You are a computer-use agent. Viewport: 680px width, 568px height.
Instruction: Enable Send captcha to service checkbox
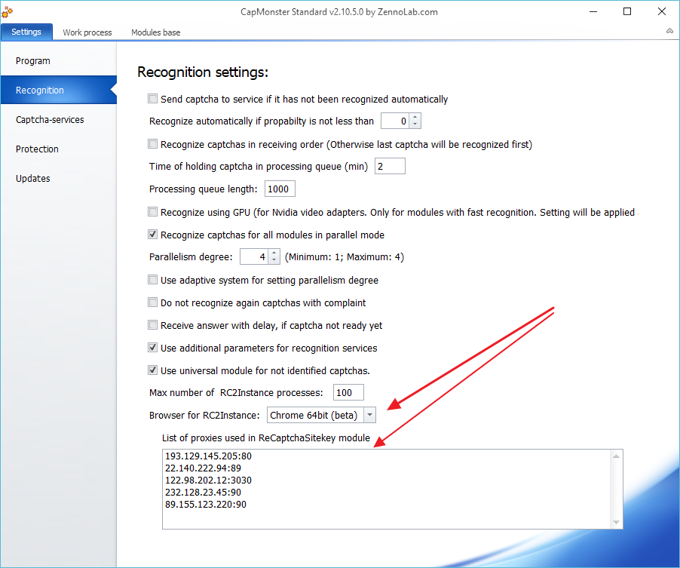point(152,99)
